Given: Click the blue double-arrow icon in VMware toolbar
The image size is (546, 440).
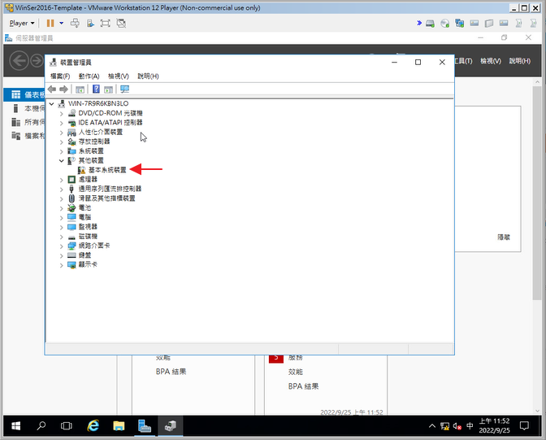Looking at the screenshot, I should 419,23.
